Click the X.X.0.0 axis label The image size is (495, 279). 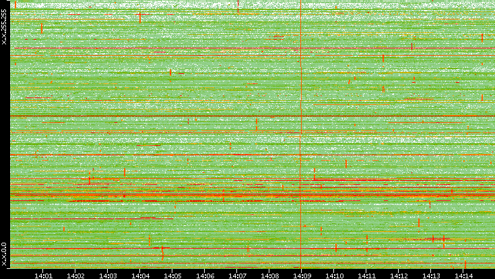point(4,254)
